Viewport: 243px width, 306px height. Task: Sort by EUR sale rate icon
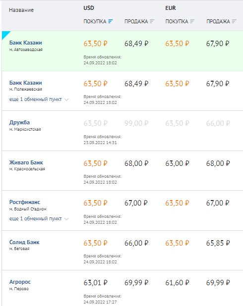click(x=234, y=21)
